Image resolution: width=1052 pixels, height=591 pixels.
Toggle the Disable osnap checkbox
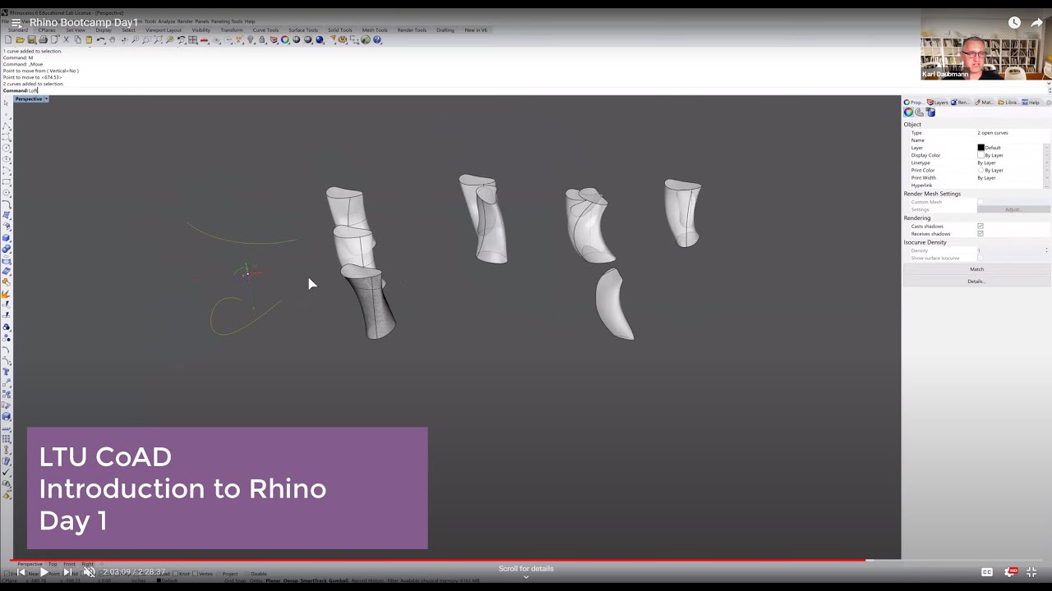point(247,574)
